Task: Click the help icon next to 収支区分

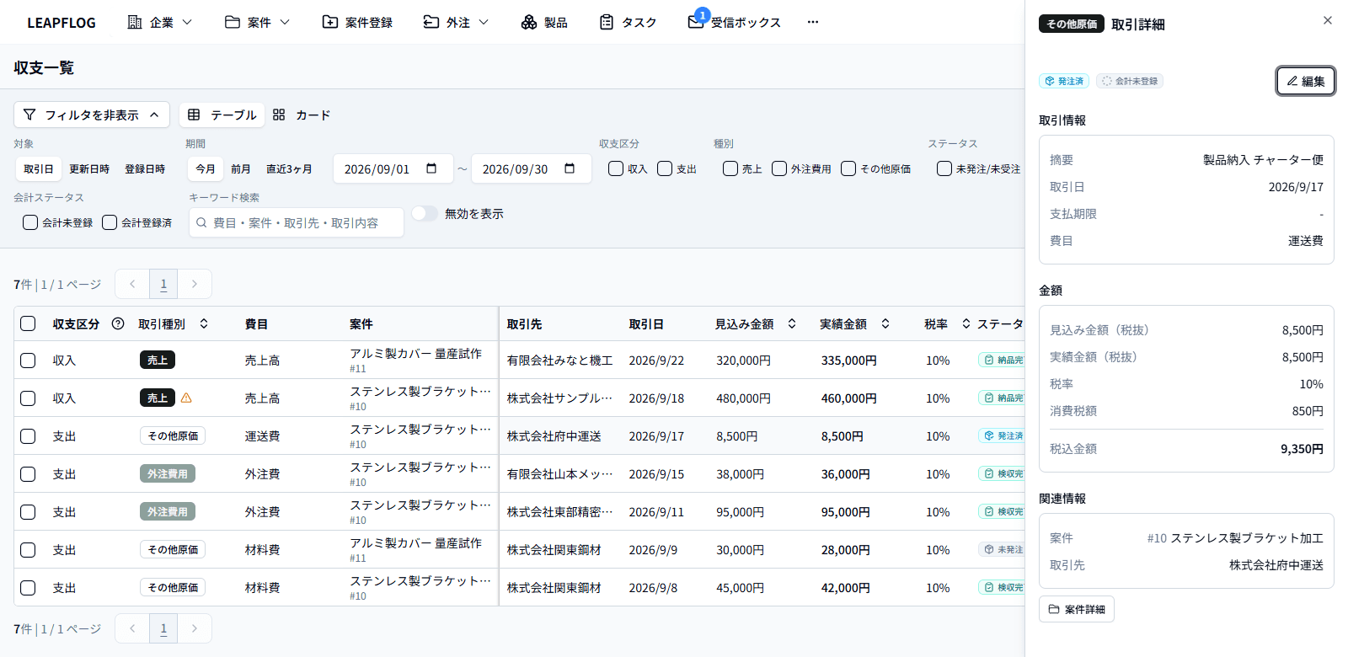Action: [118, 323]
